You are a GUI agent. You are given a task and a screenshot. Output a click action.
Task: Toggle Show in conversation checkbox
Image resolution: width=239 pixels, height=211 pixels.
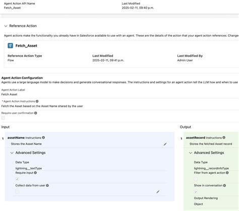[196, 191]
